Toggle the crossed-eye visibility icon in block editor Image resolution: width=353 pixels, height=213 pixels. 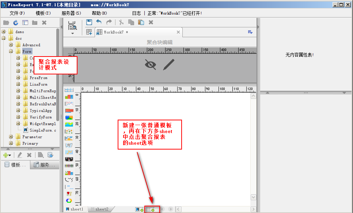pyautogui.click(x=151, y=65)
